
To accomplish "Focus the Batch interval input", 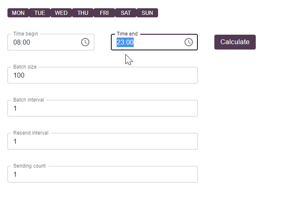I will point(102,109).
